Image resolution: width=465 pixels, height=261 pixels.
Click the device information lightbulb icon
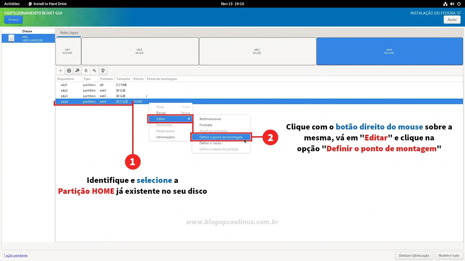pos(103,70)
